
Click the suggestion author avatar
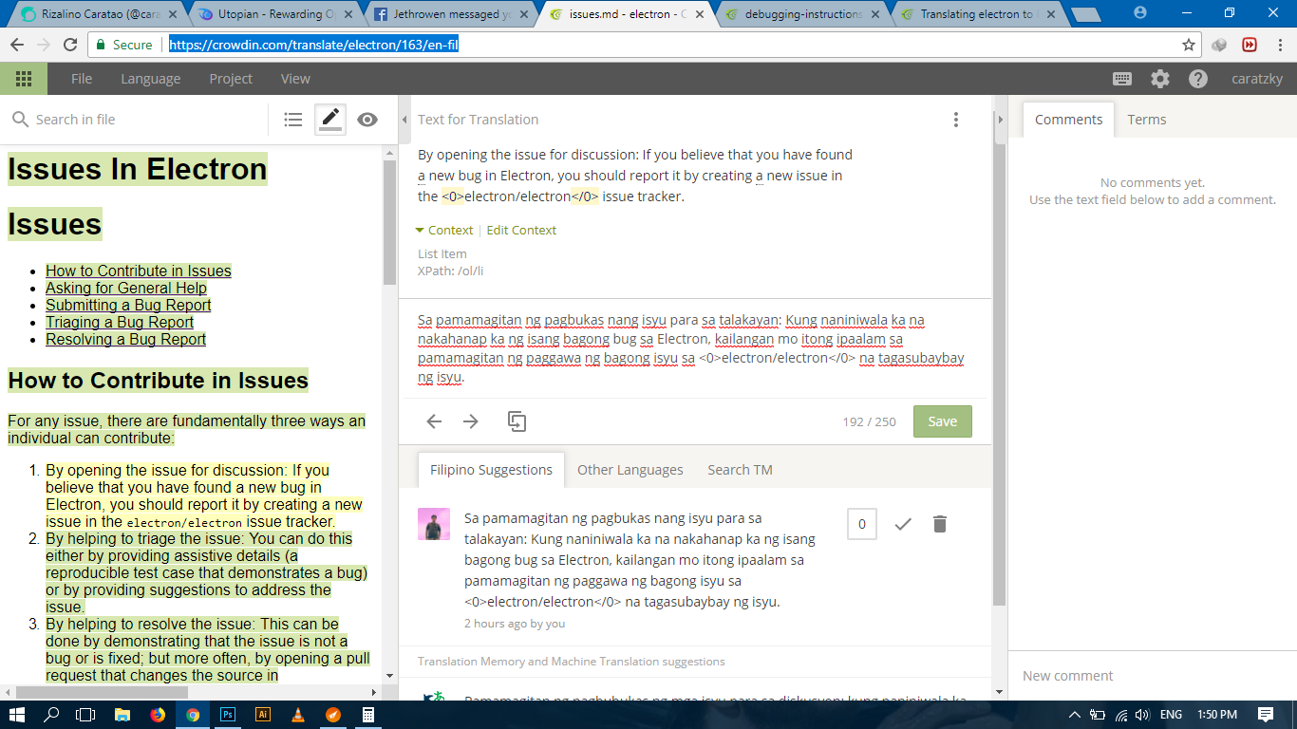[x=434, y=524]
